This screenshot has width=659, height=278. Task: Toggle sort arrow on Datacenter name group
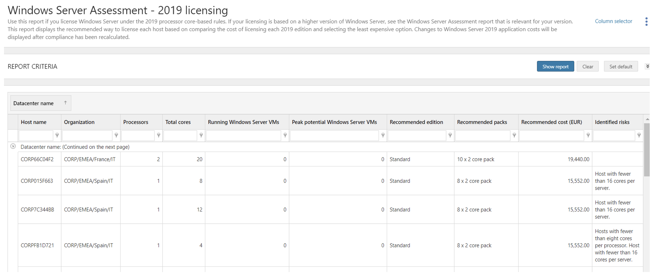coord(65,103)
